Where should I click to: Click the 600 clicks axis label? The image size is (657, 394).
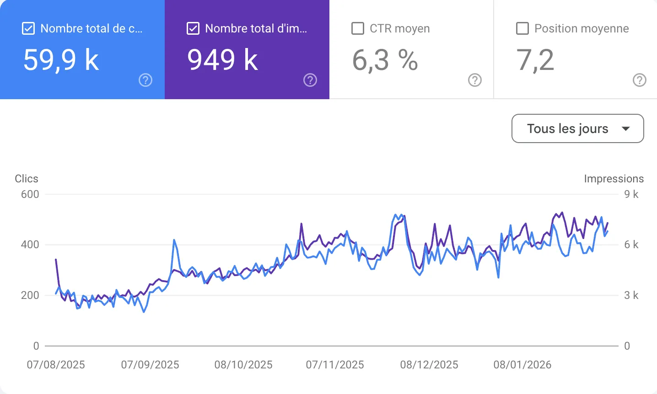tap(30, 194)
